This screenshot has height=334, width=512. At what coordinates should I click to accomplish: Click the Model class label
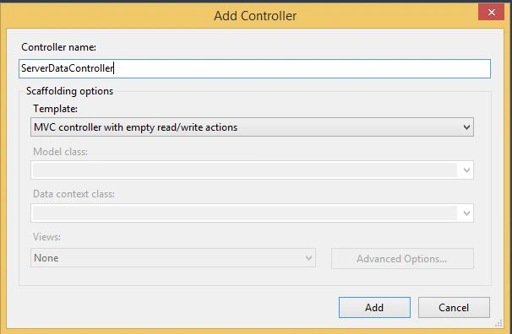[60, 152]
